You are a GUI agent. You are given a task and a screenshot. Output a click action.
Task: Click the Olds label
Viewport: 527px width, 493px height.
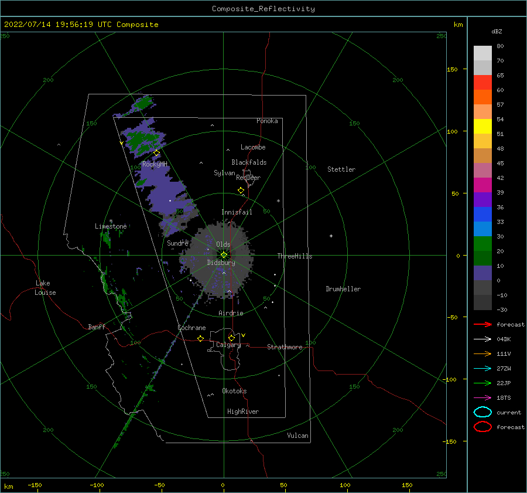[x=223, y=244]
